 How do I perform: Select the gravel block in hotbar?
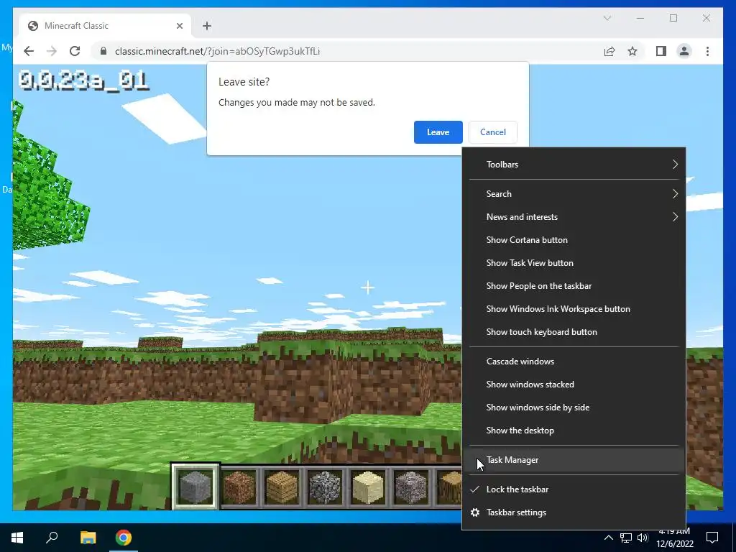point(411,487)
